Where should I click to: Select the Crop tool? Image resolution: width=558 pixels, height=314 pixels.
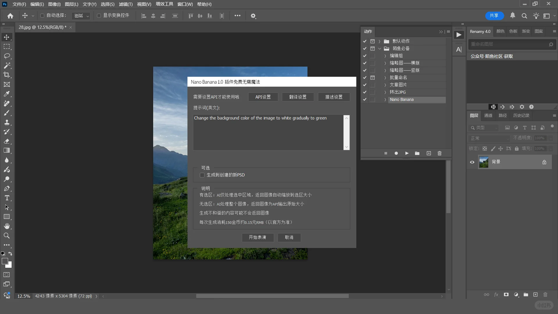pos(7,75)
